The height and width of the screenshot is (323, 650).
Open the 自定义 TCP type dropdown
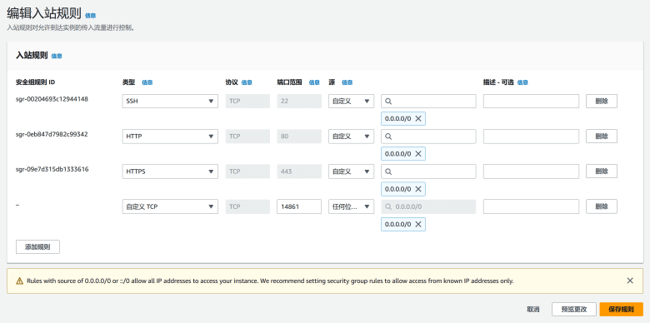(170, 206)
